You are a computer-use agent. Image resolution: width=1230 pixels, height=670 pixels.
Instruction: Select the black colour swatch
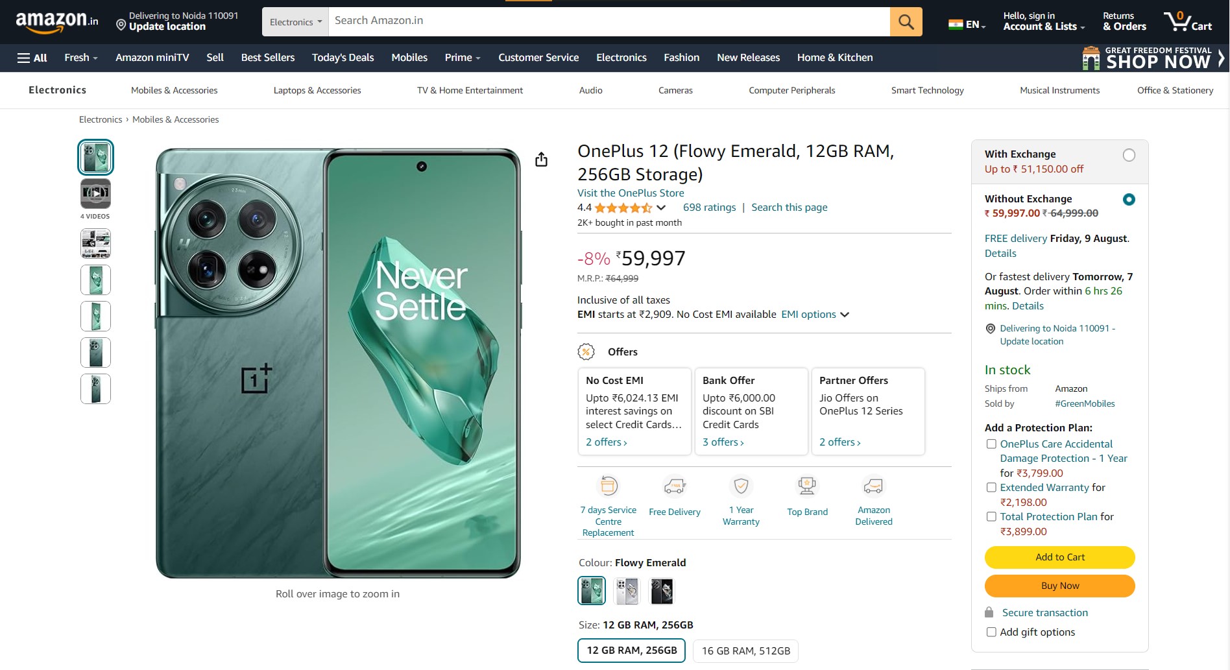(x=662, y=591)
